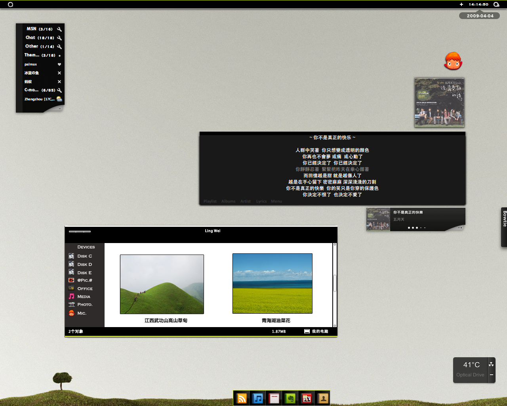Screen dimensions: 507x406
Task: Open the brown contacts book dock icon
Action: pos(323,398)
